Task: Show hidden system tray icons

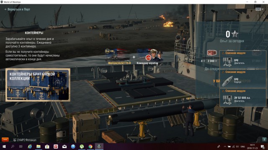Action: 225,146
